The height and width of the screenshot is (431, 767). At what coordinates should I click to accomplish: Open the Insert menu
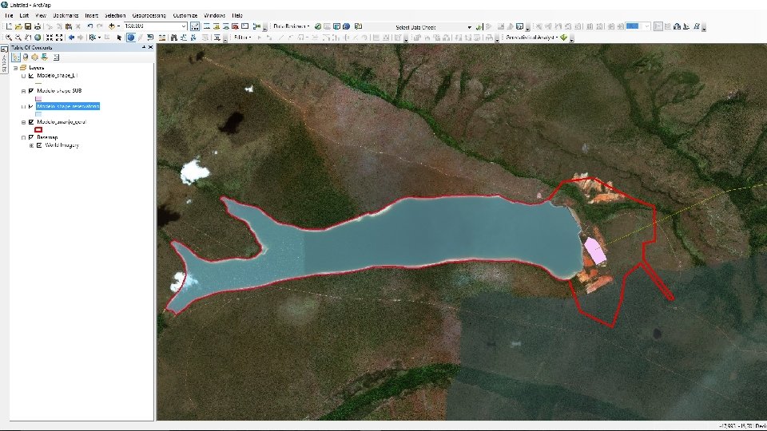pyautogui.click(x=91, y=16)
